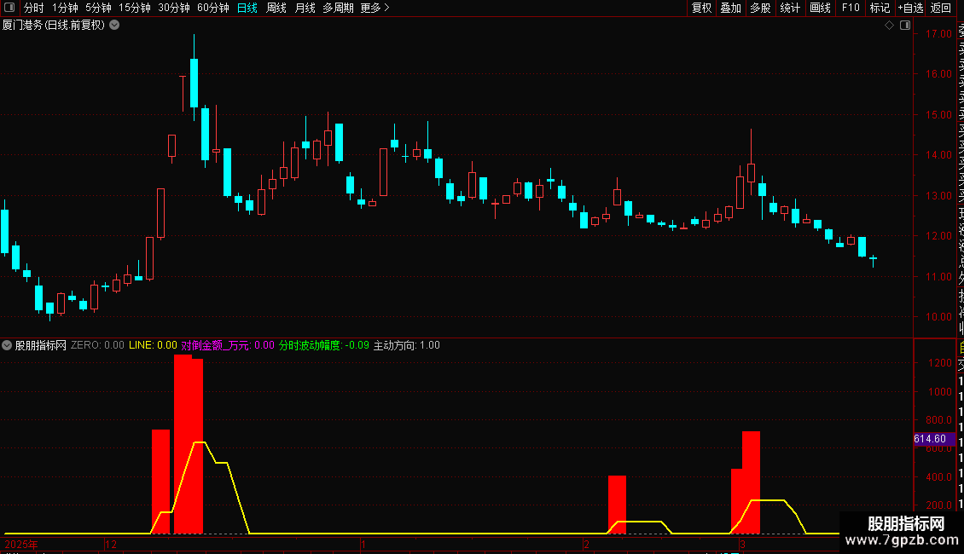Open the 统计 statistics tool

pos(790,8)
